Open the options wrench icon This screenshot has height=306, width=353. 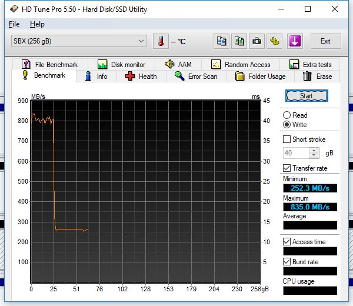274,41
